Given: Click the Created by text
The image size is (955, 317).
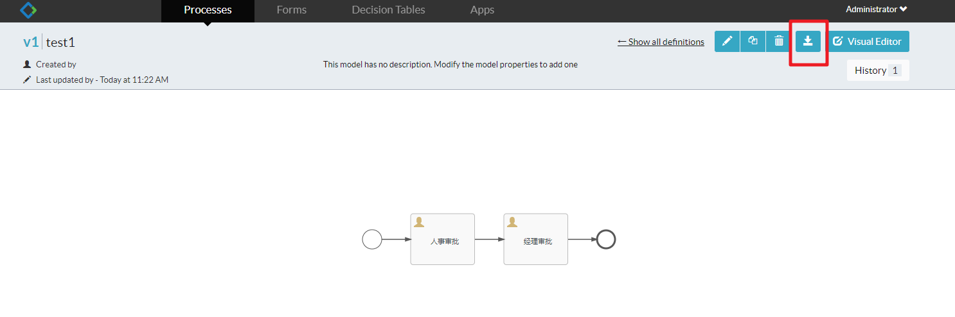Looking at the screenshot, I should (56, 64).
